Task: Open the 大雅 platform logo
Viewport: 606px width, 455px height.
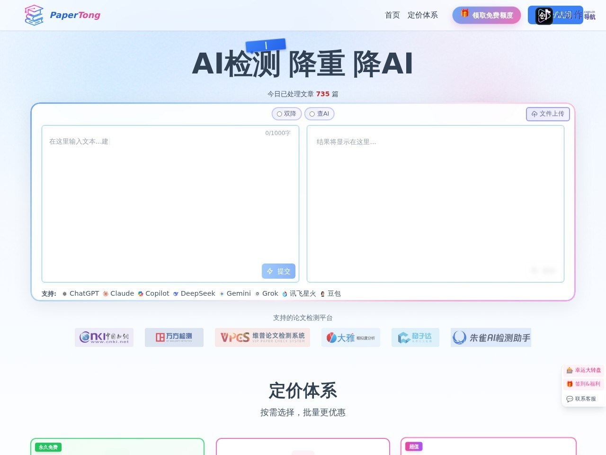Action: coord(351,337)
